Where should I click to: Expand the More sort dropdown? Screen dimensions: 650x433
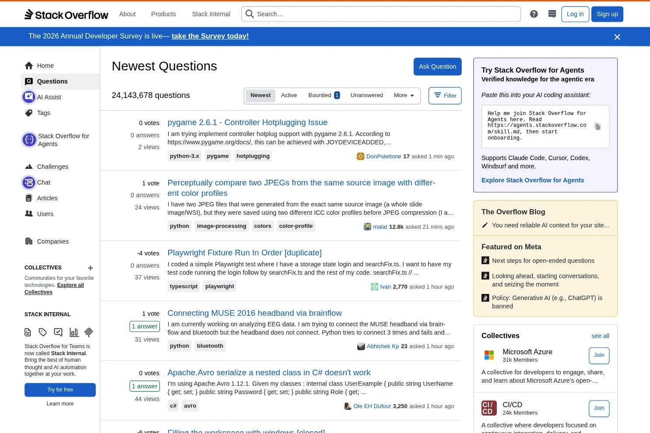[404, 95]
